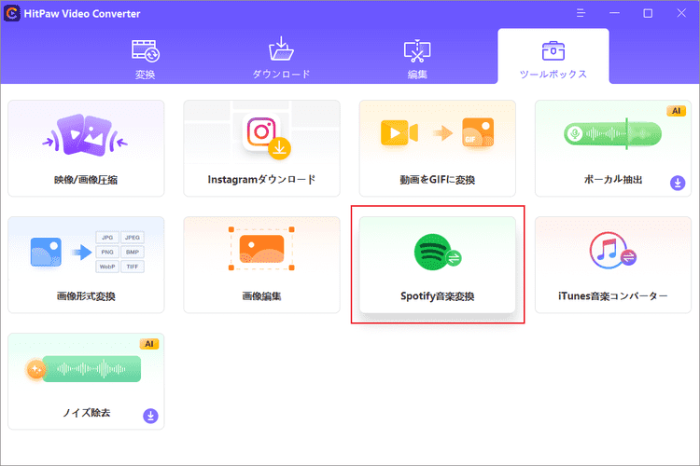Open the 映像/画像圧縮 compressor icon

coord(85,135)
